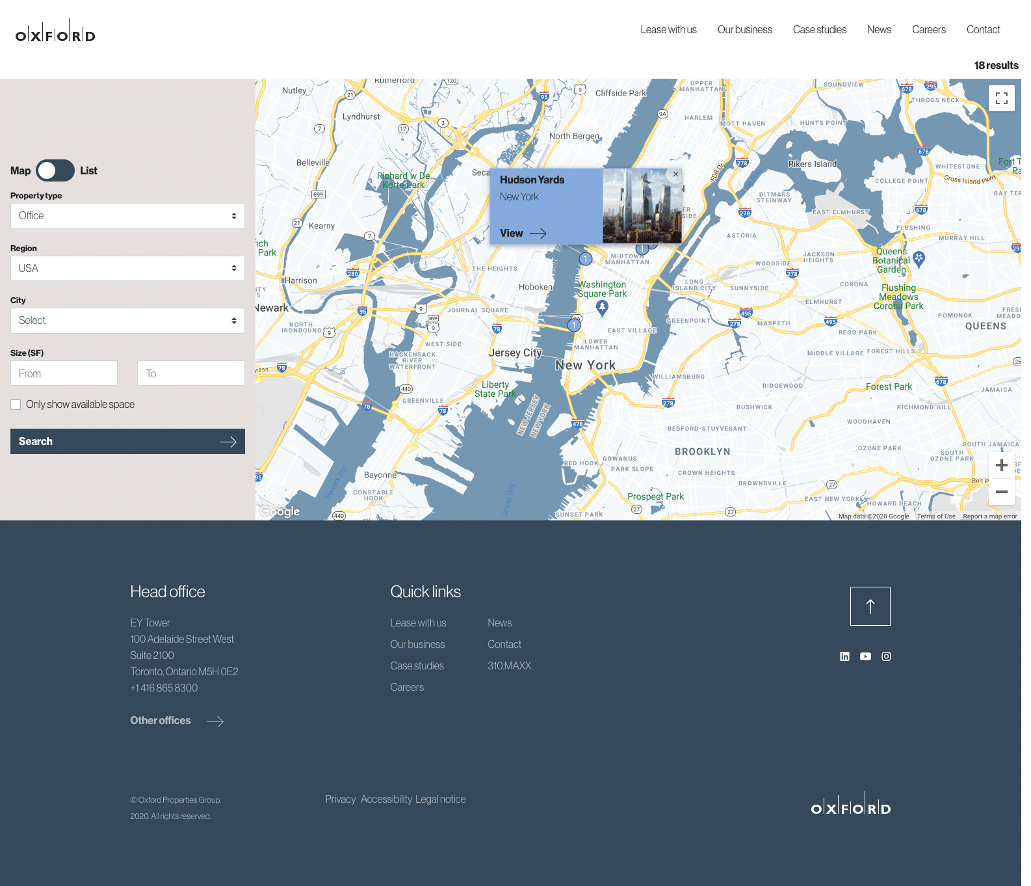Open Lease with us menu
This screenshot has height=886, width=1031.
coord(668,30)
